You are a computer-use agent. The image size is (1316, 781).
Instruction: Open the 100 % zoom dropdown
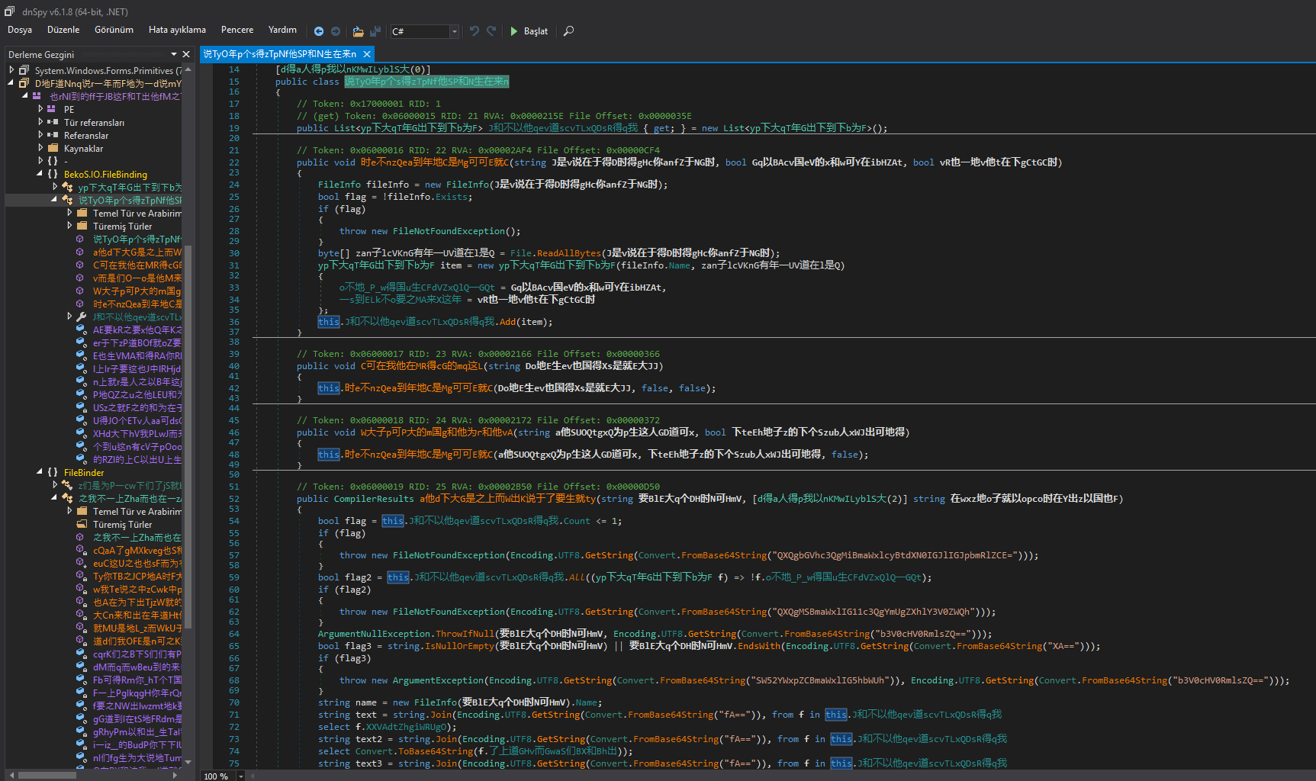pyautogui.click(x=241, y=776)
